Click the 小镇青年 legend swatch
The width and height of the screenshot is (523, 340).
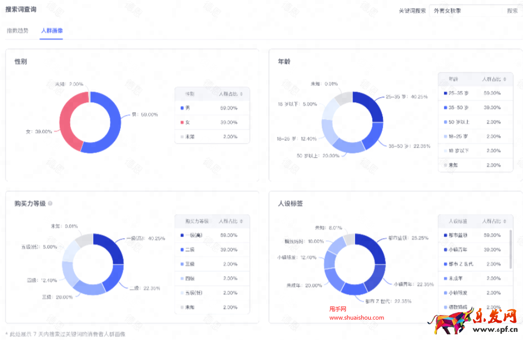coord(445,250)
